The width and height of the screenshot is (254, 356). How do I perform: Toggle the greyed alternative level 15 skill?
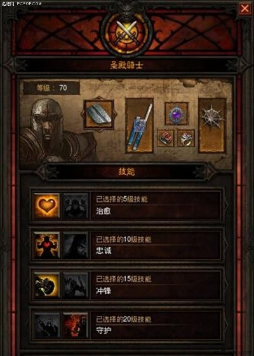[x=76, y=285]
